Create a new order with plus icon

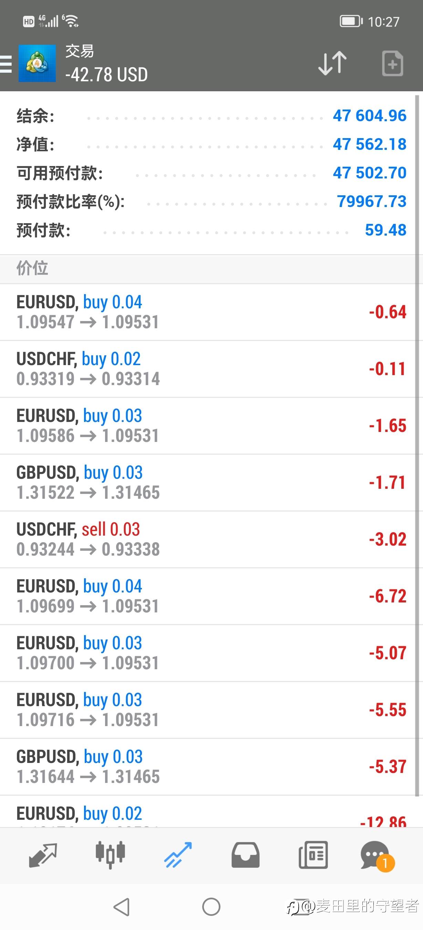(392, 63)
